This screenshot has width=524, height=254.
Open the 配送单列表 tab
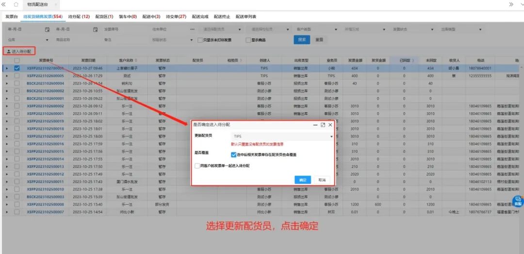coord(246,16)
